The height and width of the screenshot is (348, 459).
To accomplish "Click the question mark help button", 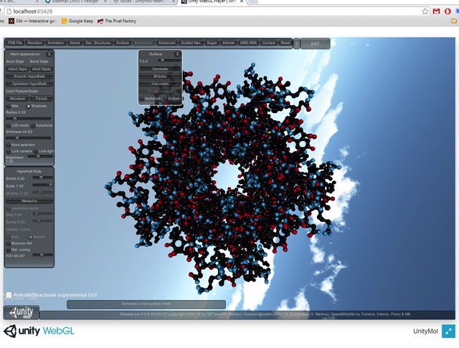I will tap(296, 44).
